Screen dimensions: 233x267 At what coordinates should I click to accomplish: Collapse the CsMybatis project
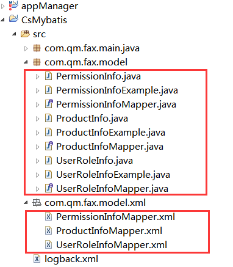[x=3, y=20]
